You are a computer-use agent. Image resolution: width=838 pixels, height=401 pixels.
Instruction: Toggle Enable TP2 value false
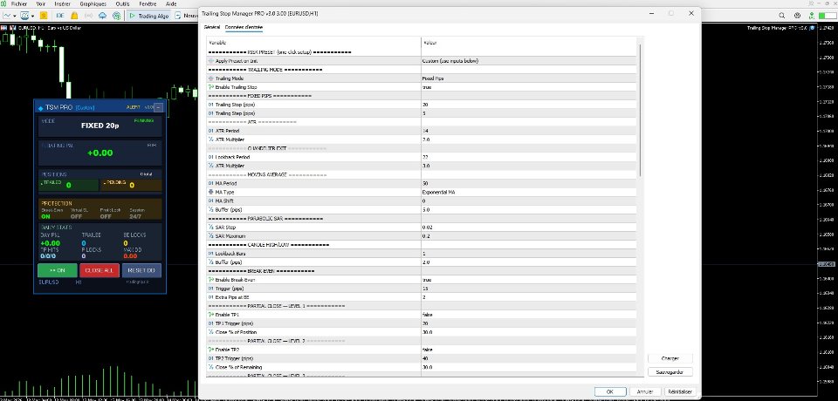pos(529,350)
